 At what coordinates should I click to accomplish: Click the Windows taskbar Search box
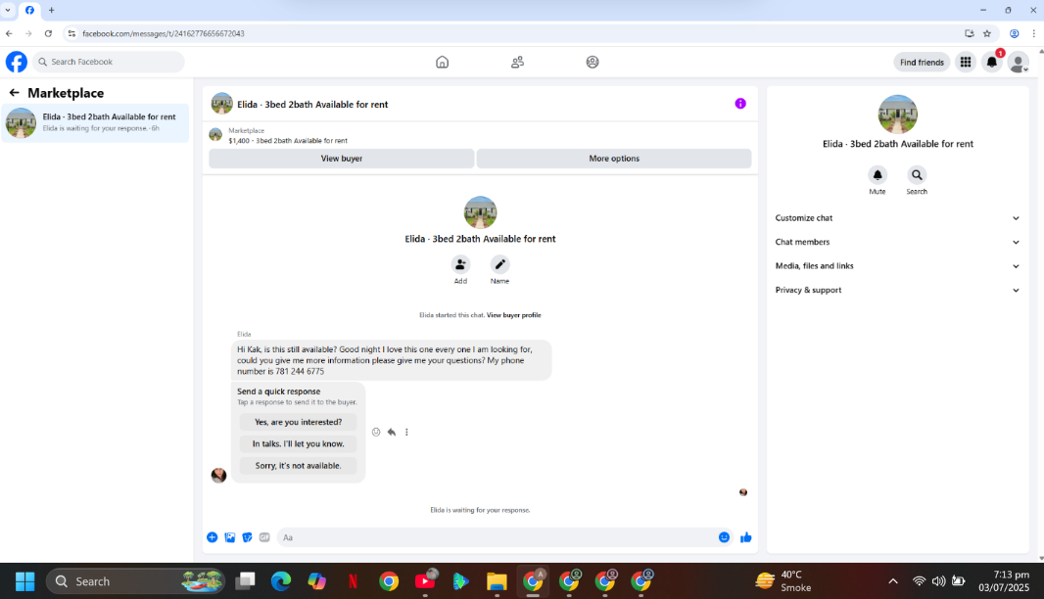pos(136,581)
